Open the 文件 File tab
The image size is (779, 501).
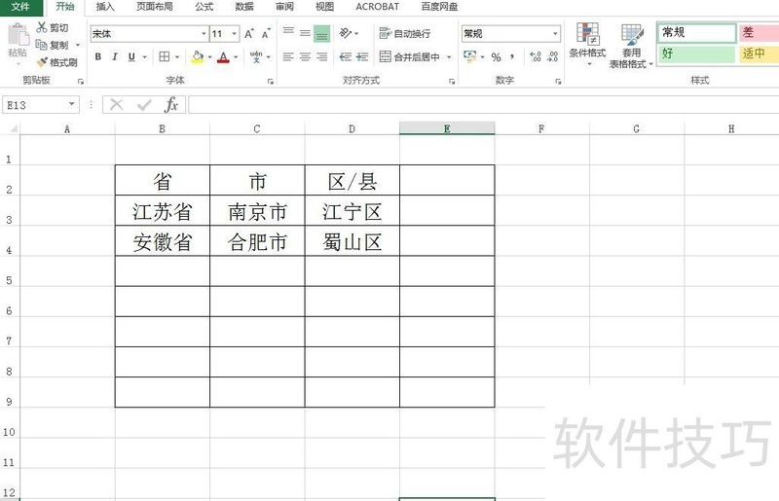click(20, 7)
